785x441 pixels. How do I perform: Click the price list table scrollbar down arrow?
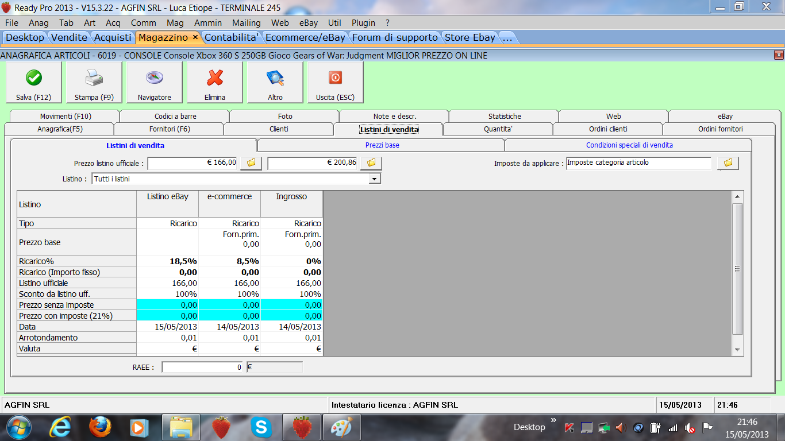[737, 349]
